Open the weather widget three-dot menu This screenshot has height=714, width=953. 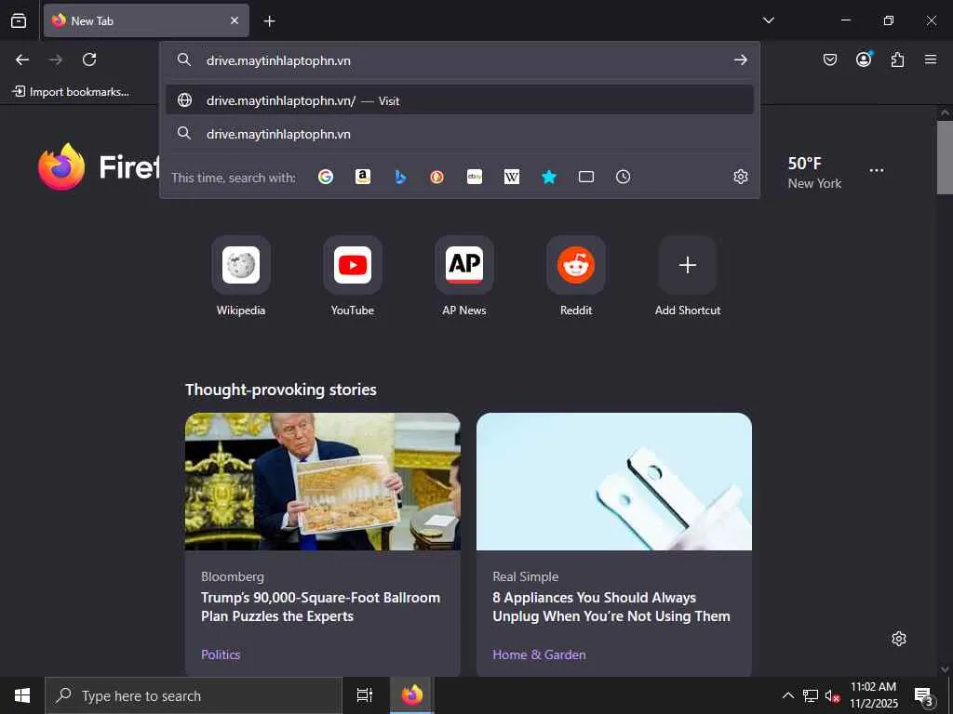point(877,171)
